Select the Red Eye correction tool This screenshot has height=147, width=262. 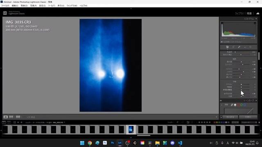(x=245, y=47)
